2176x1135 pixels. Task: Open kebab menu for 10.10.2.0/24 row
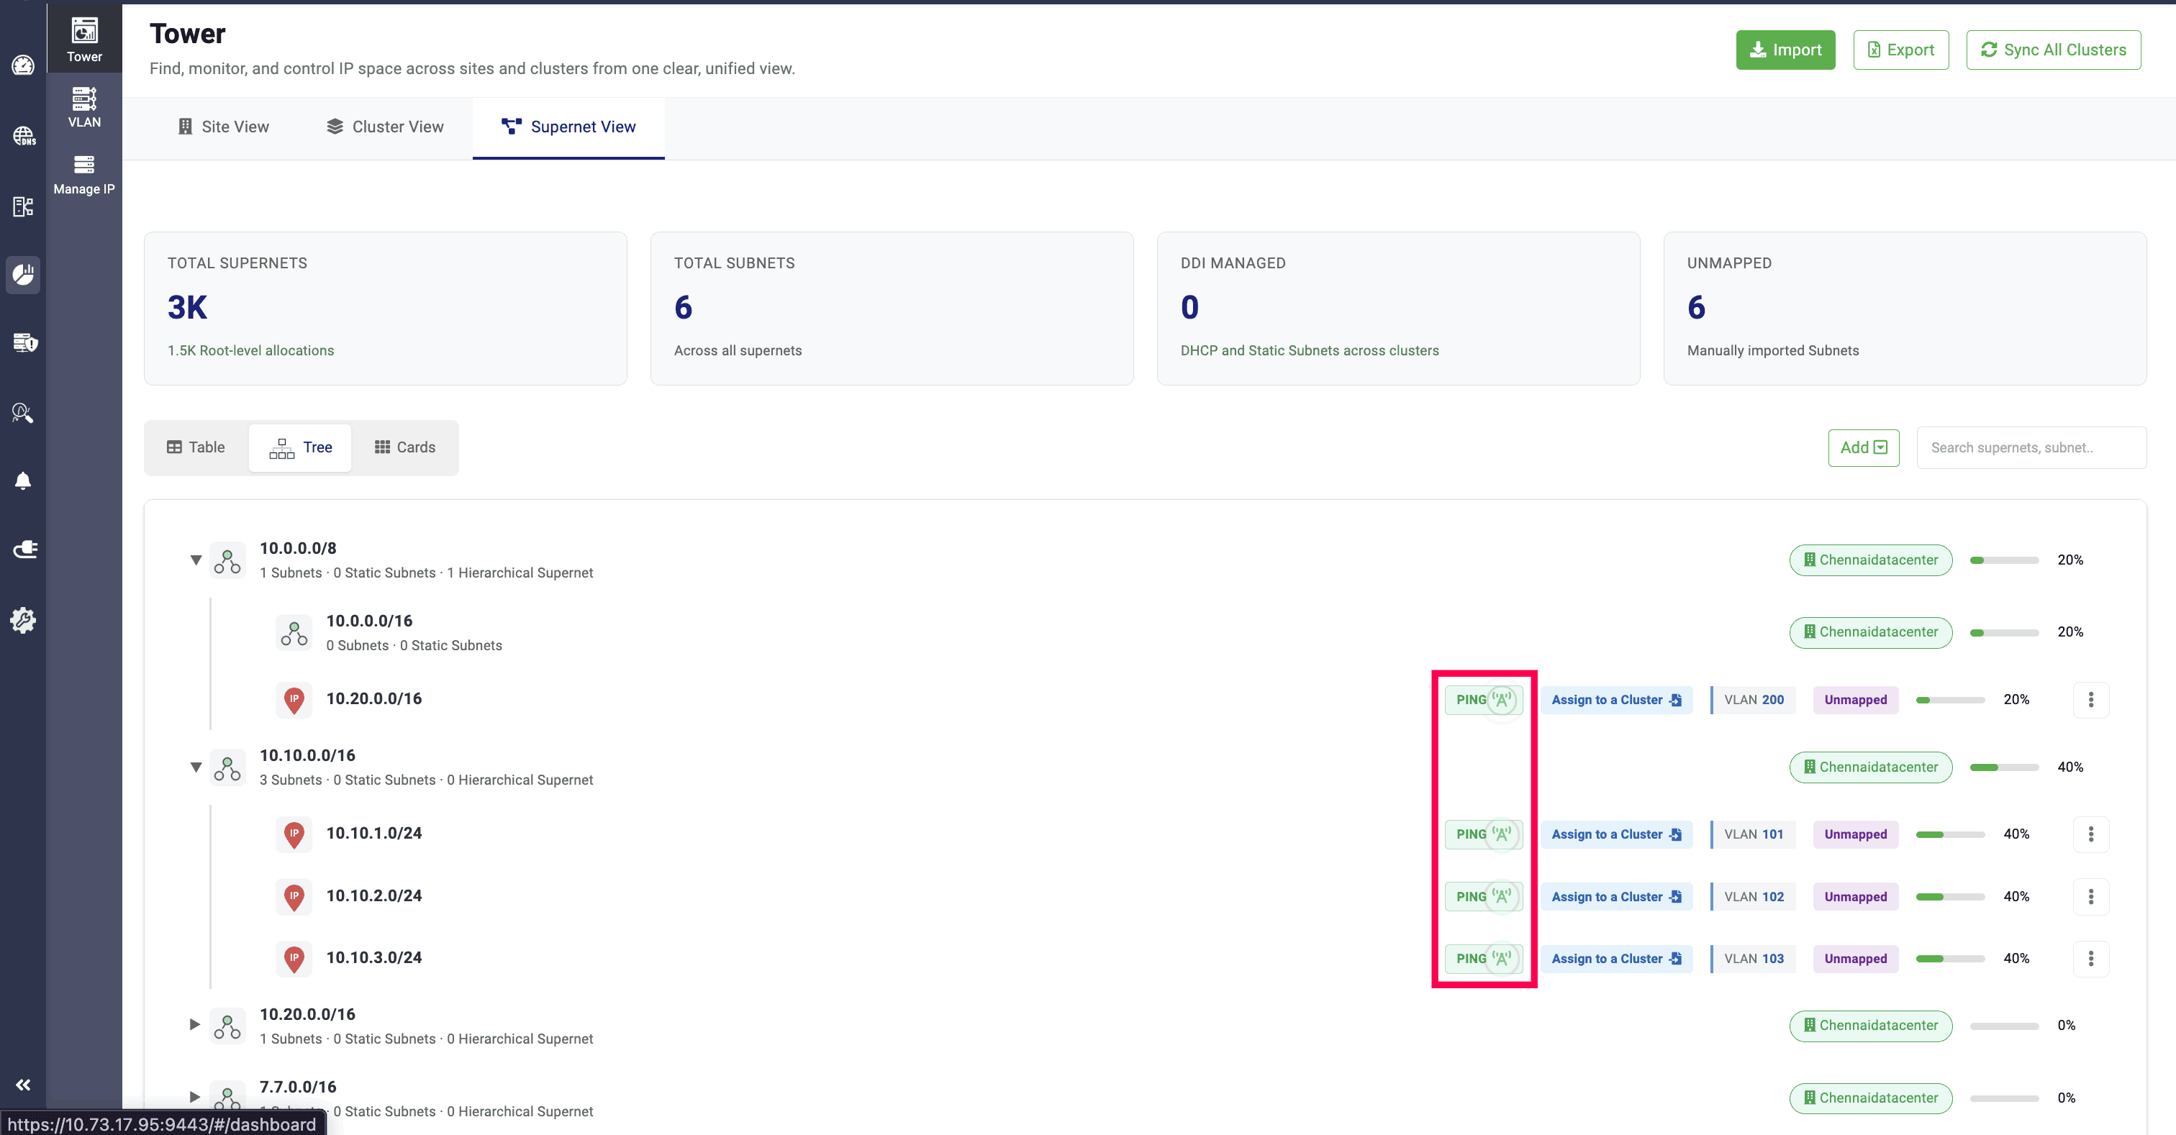point(2090,896)
